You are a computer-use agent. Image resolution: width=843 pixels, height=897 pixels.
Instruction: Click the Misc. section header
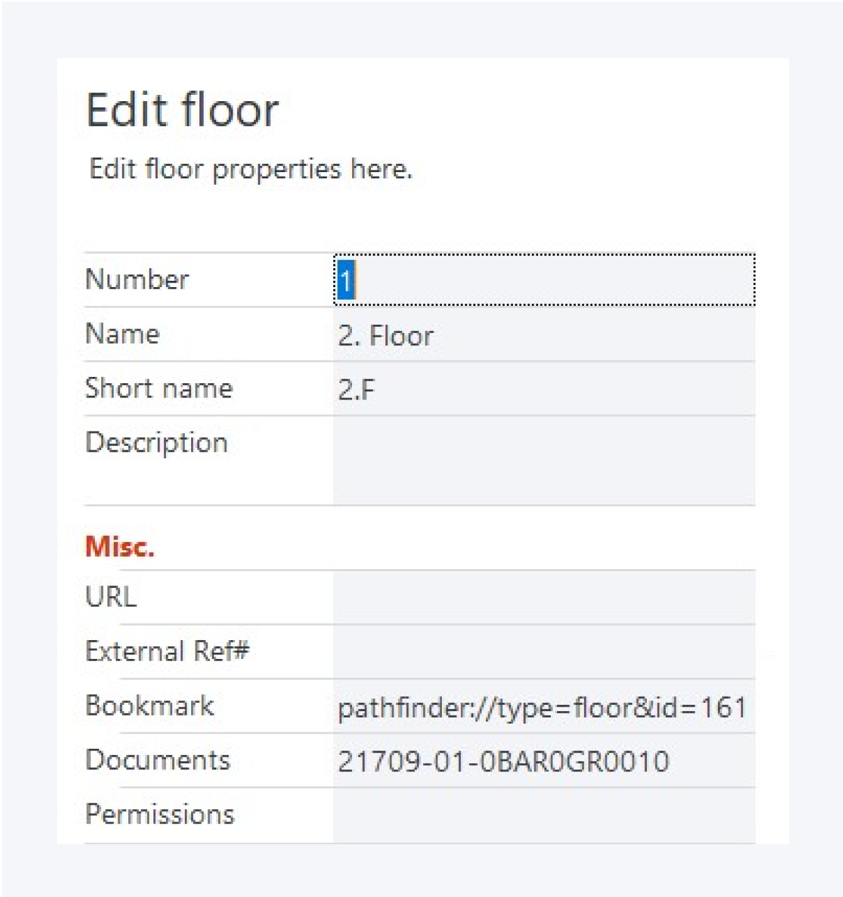click(119, 546)
